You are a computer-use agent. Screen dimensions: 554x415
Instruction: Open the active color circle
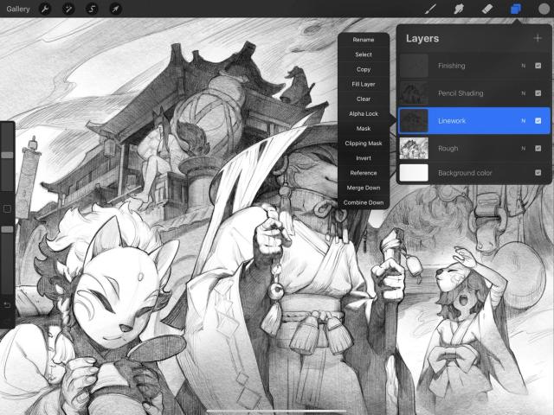point(544,9)
